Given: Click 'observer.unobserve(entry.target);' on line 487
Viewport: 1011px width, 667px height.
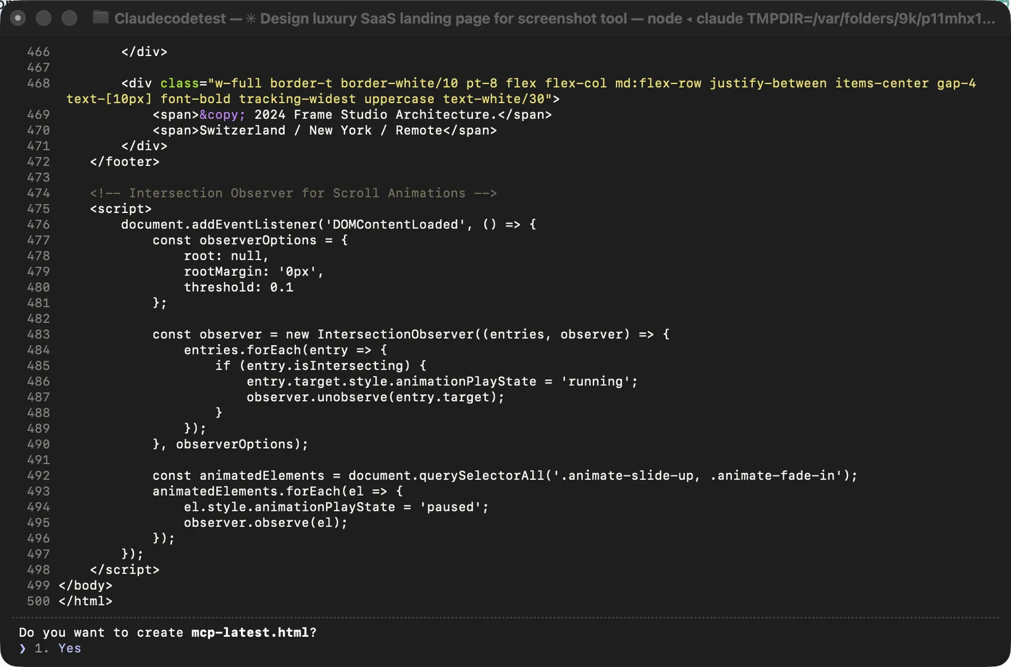Looking at the screenshot, I should (375, 397).
